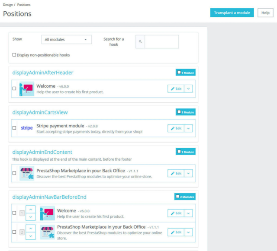Image resolution: width=277 pixels, height=251 pixels.
Task: Open the Help button
Action: pyautogui.click(x=265, y=13)
